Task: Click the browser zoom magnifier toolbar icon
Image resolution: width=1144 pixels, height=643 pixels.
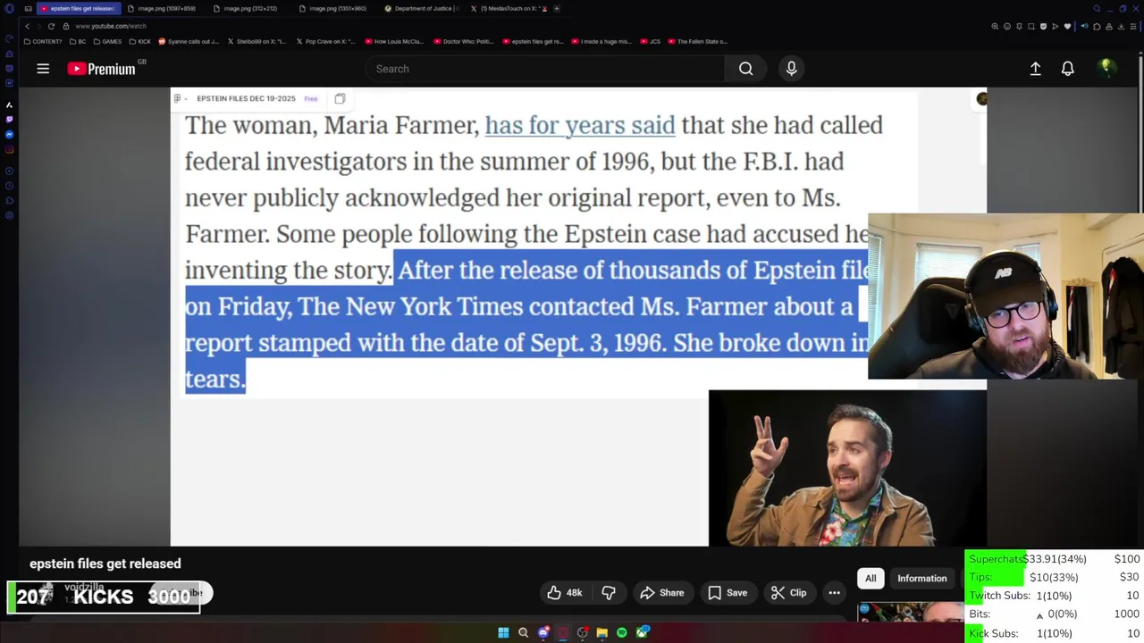Action: click(x=995, y=27)
